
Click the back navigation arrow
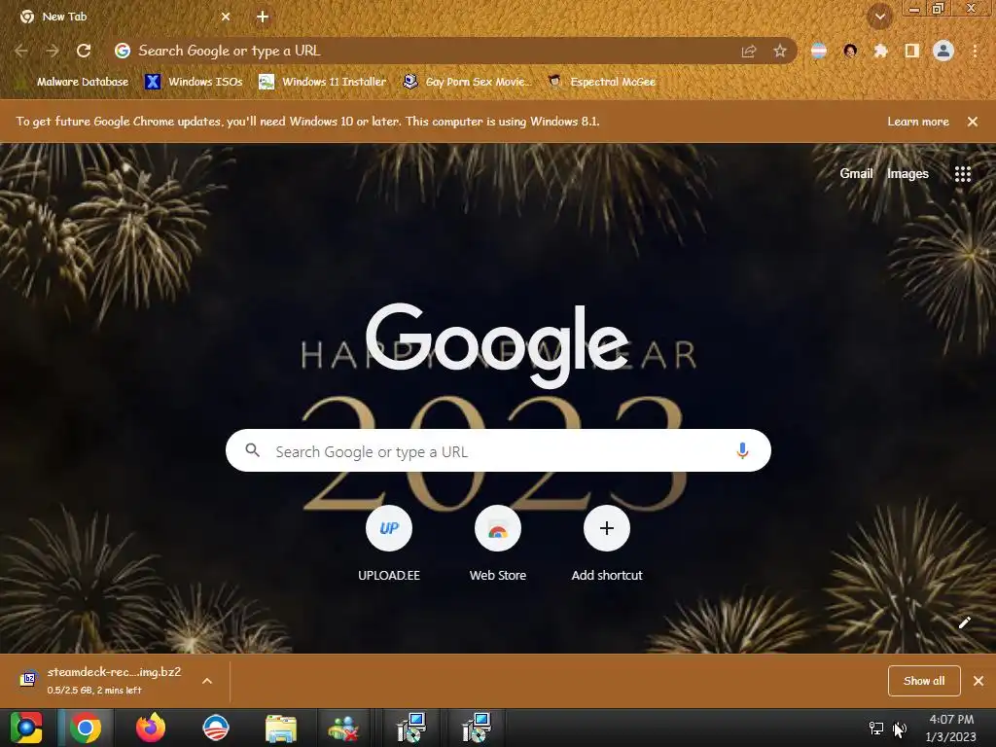pyautogui.click(x=21, y=51)
